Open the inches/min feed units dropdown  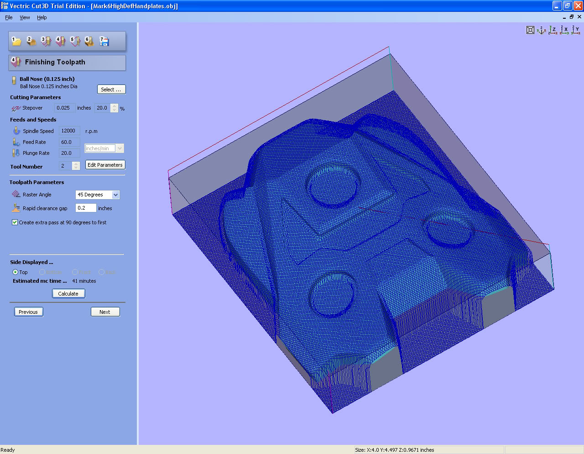pyautogui.click(x=120, y=148)
